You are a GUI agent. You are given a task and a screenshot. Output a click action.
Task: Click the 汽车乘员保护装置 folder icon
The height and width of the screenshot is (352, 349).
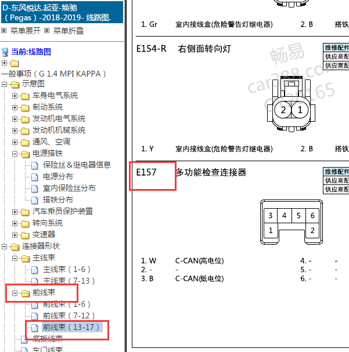25,212
